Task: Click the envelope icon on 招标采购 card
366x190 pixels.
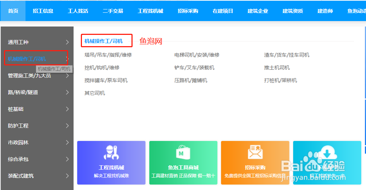Action: click(255, 152)
